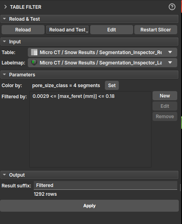Select the max_feret filter entry
182x224 pixels.
click(x=74, y=96)
